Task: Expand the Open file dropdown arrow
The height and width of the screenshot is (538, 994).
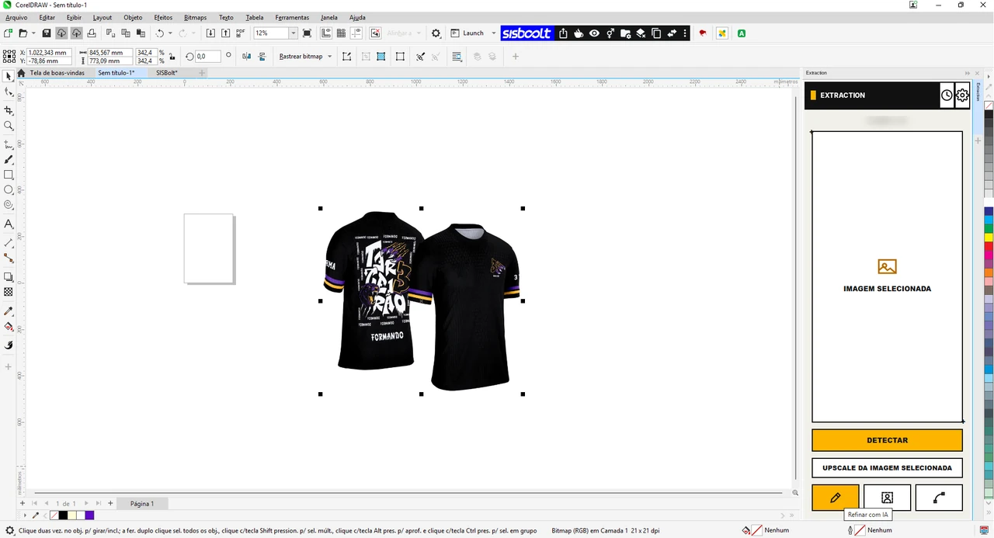Action: (33, 33)
